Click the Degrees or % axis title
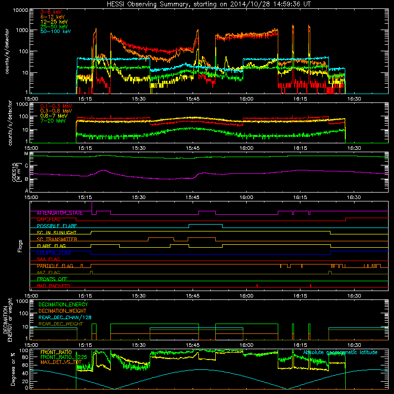394x394 pixels. click(13, 369)
